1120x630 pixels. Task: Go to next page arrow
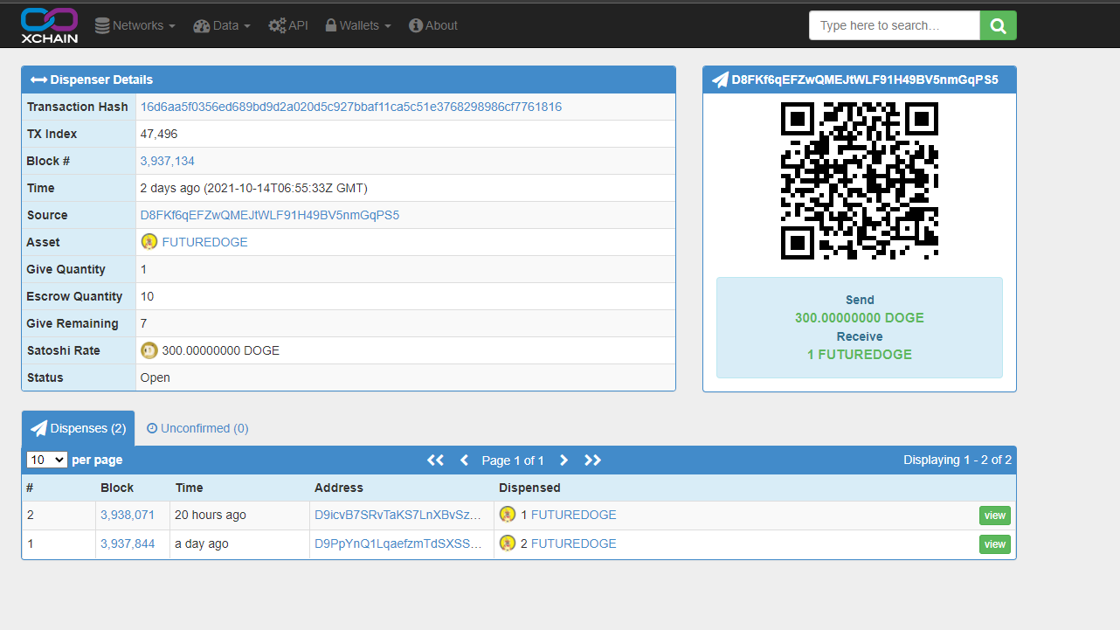click(x=563, y=460)
